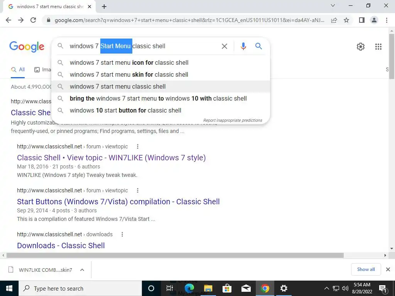Expand options for WIN7LIKE download item

[x=82, y=270]
